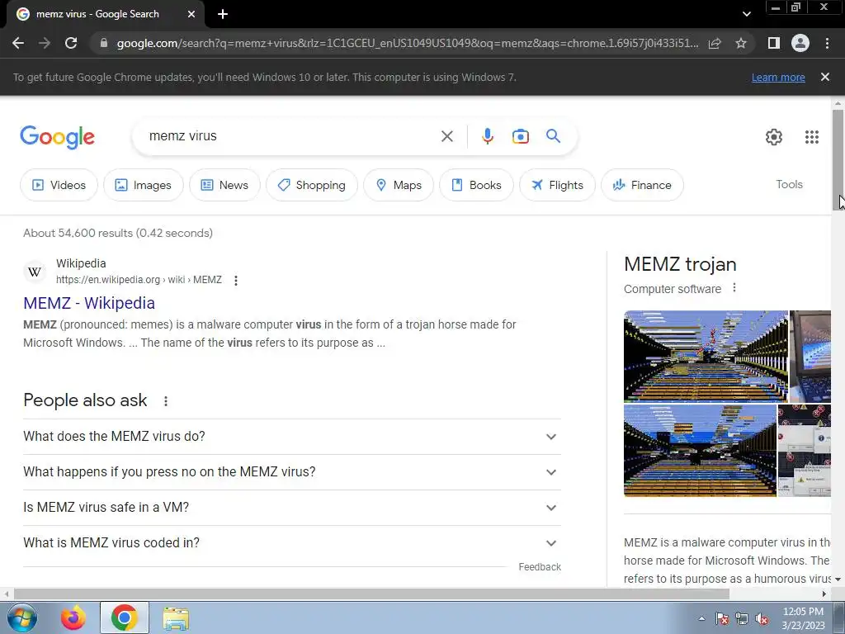Open MEMZ trojan panel more options

(x=734, y=288)
